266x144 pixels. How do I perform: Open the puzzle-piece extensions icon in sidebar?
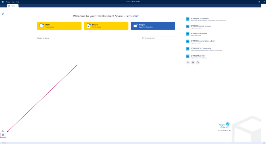(x=3, y=130)
